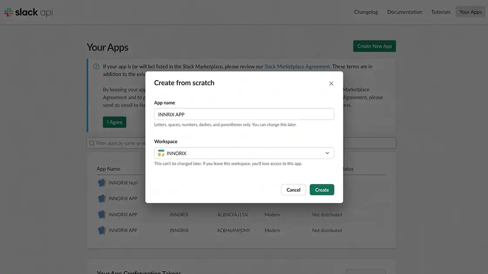The width and height of the screenshot is (488, 274).
Task: Click the App name input field
Action: pyautogui.click(x=244, y=114)
